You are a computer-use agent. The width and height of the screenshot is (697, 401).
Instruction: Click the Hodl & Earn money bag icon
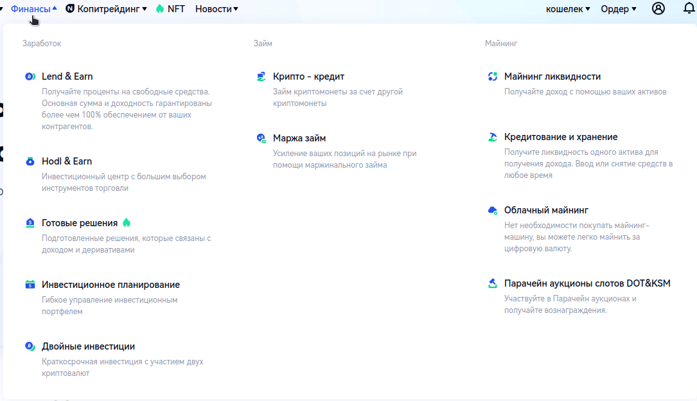point(30,162)
